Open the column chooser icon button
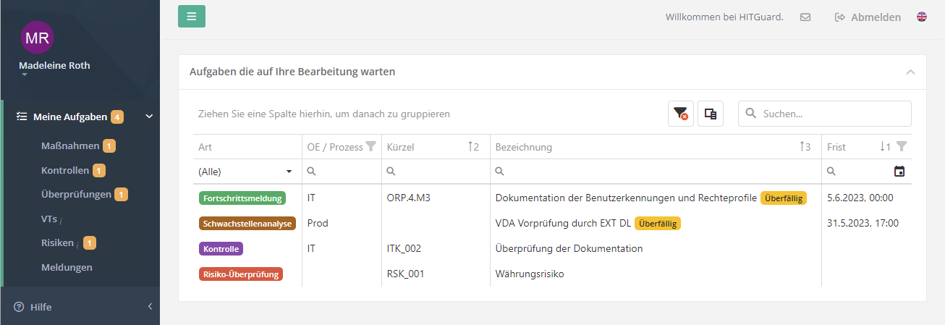The width and height of the screenshot is (945, 325). pos(711,114)
